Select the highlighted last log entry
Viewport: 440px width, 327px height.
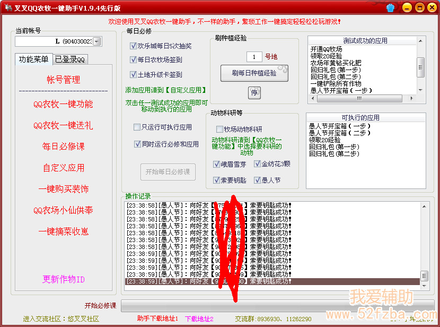pos(272,281)
